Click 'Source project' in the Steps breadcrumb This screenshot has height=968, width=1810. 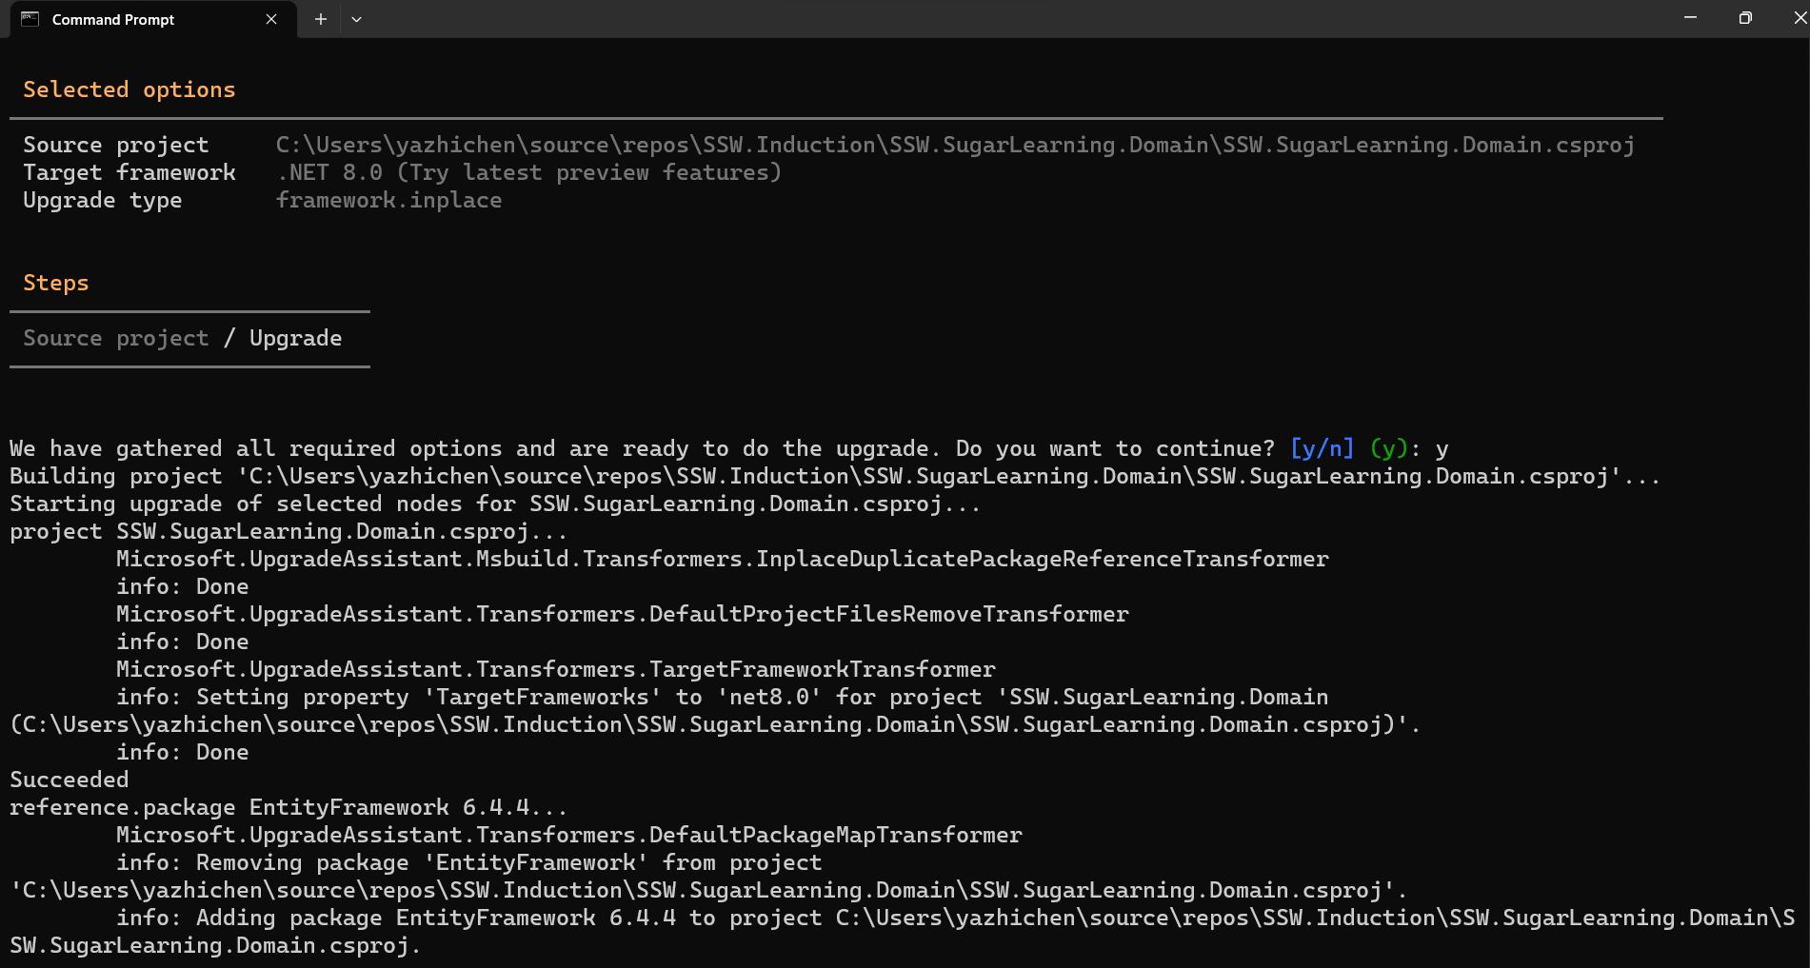[x=115, y=338]
